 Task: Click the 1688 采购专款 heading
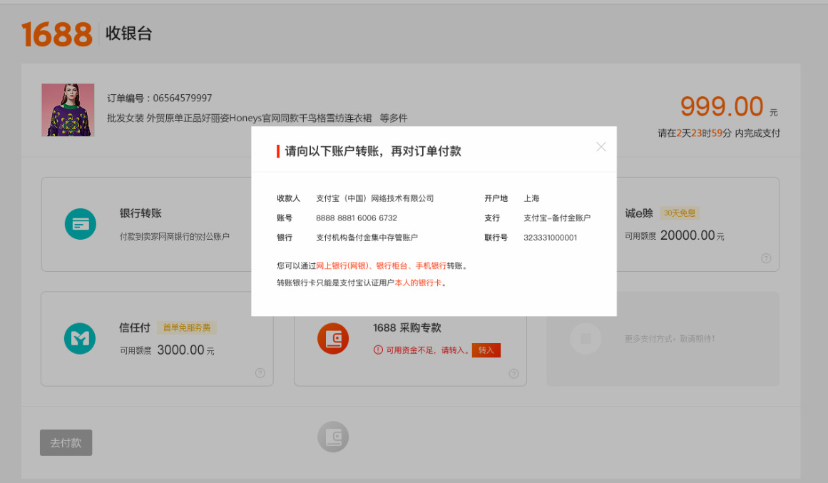coord(407,327)
